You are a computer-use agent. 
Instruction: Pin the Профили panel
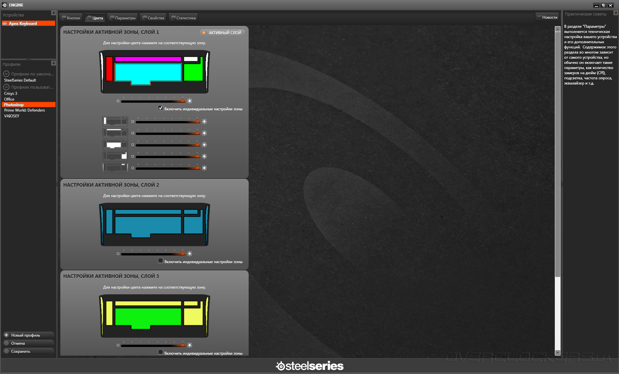tap(54, 63)
